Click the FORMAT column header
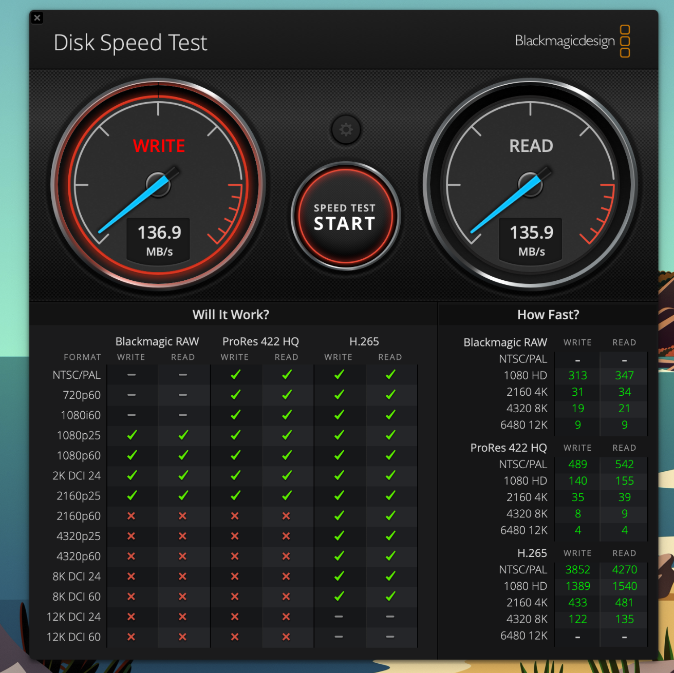Viewport: 674px width, 673px height. click(x=82, y=357)
